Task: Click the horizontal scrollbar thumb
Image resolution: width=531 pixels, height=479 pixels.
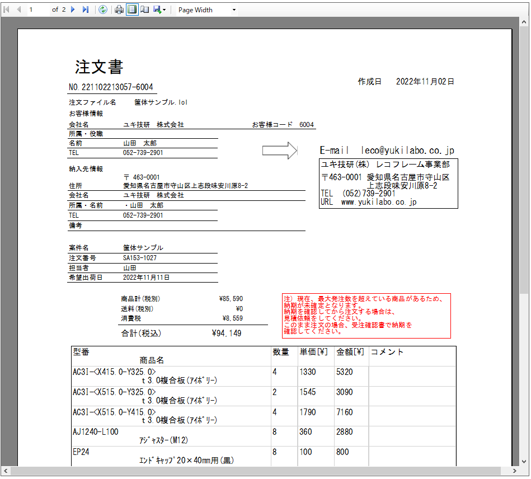Action: coord(256,471)
